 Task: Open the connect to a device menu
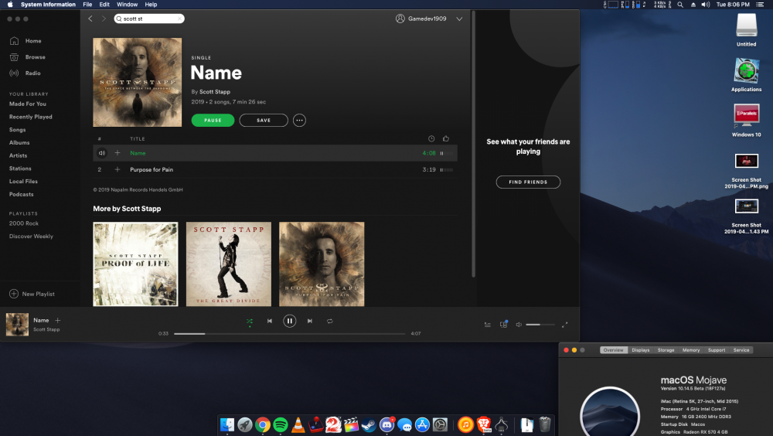(503, 324)
